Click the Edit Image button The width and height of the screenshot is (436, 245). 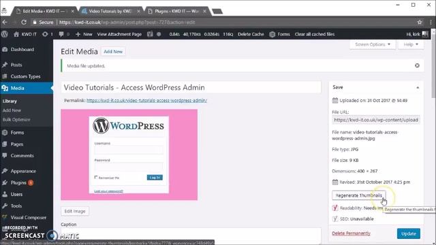point(75,211)
